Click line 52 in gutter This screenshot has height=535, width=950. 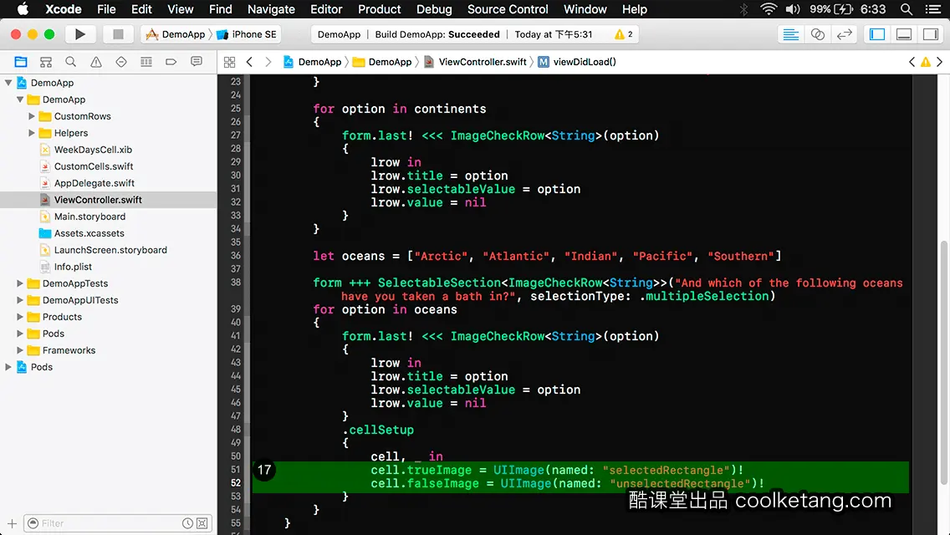click(x=235, y=483)
